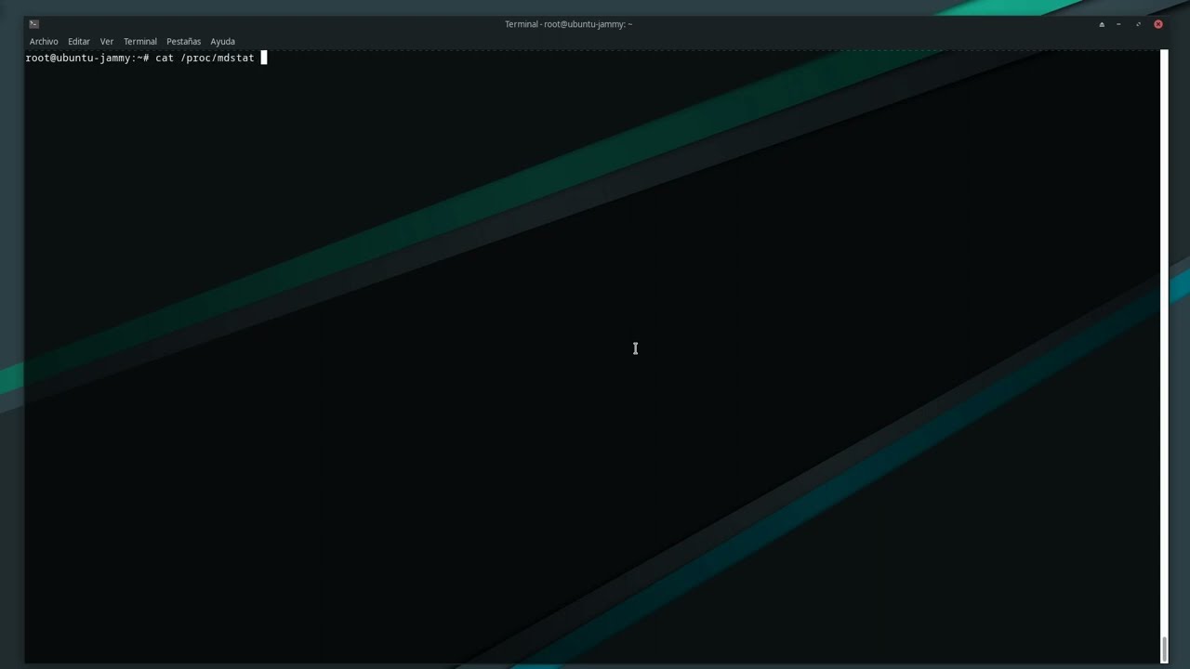The height and width of the screenshot is (669, 1190).
Task: Open the Pestañas menu
Action: tap(183, 41)
